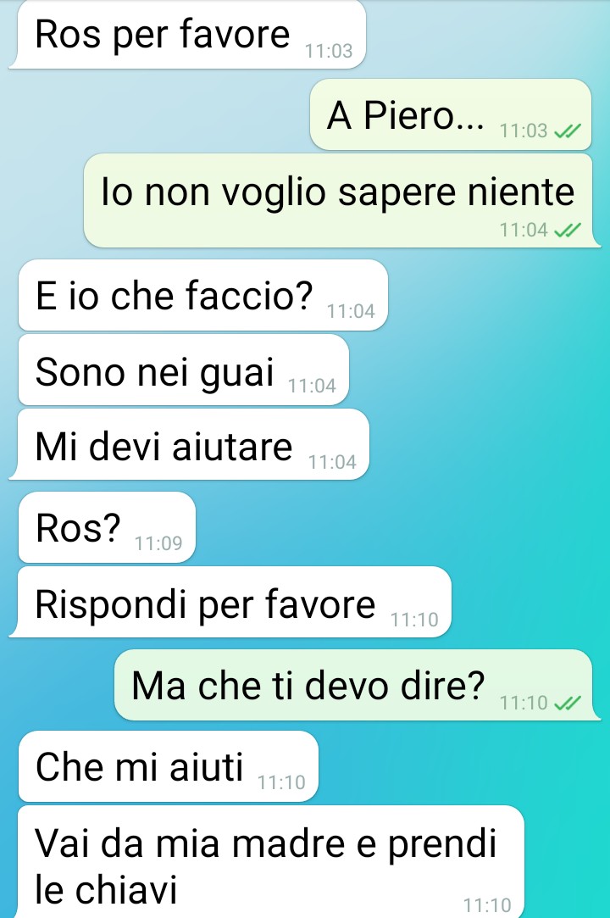
Task: Select the 'Che mi aiuti' message
Action: (x=169, y=766)
